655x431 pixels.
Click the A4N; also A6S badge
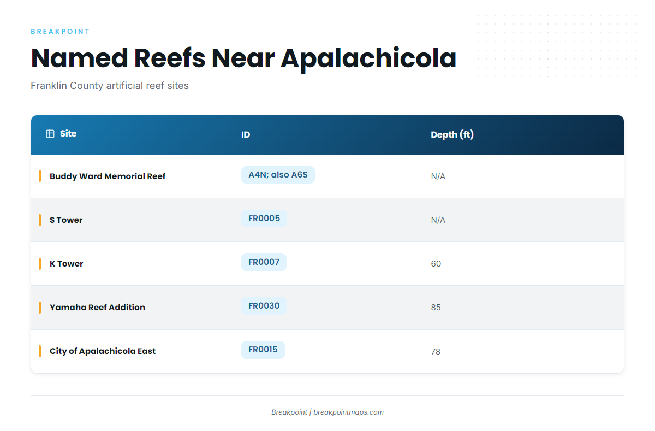(278, 175)
